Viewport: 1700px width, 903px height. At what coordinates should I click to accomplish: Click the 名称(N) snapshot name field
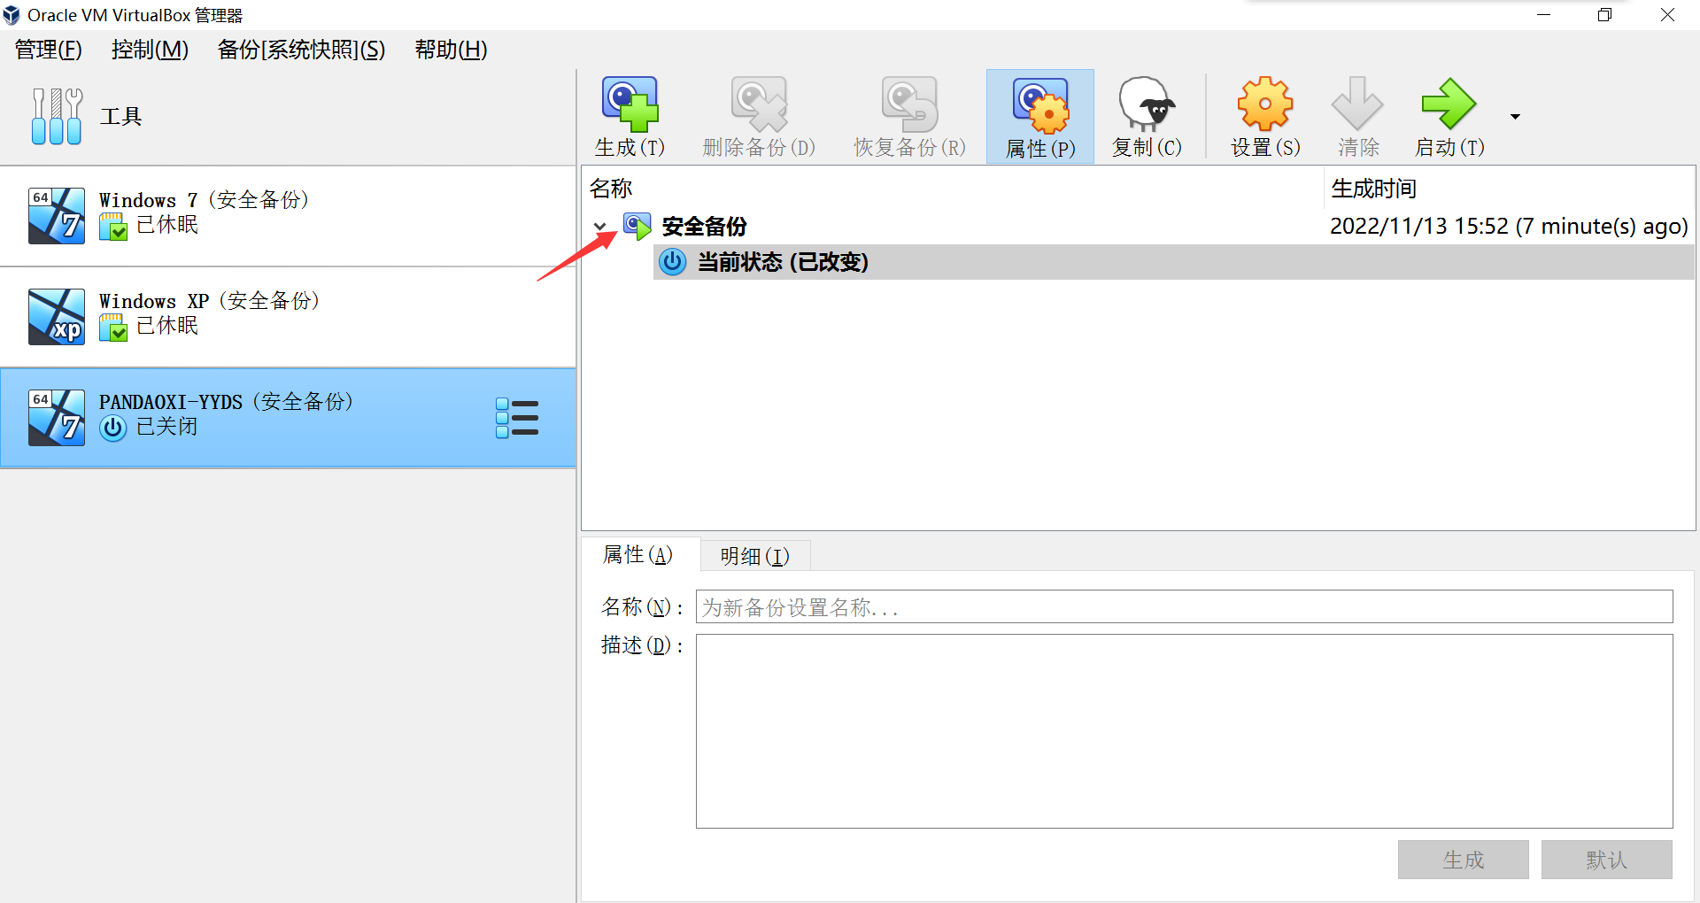click(x=1184, y=606)
